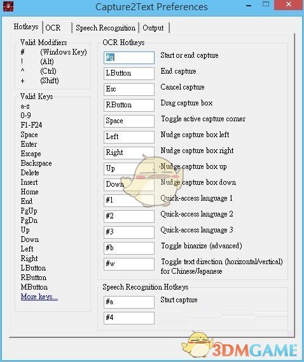Select the Output tab
The image size is (304, 362).
(154, 28)
